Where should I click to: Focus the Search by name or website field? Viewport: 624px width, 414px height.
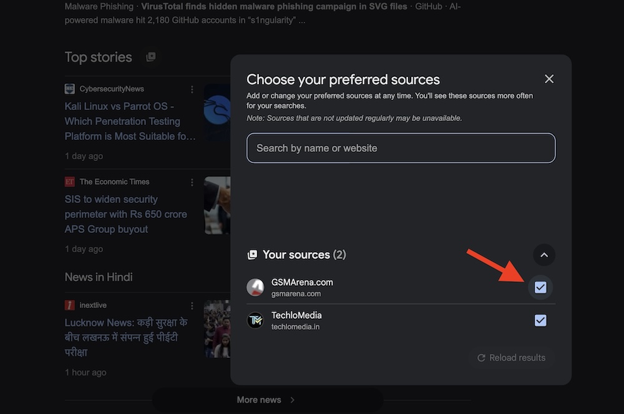(401, 148)
